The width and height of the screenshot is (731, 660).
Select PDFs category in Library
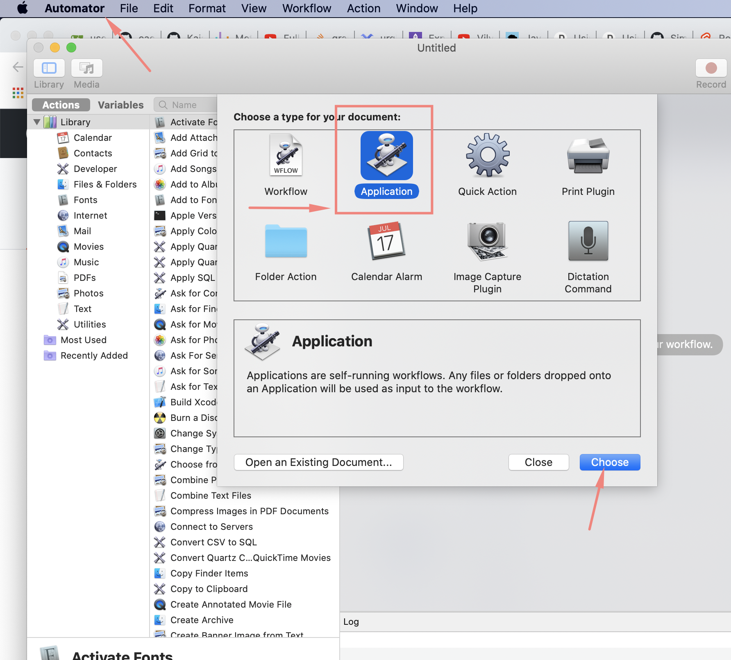pos(84,278)
